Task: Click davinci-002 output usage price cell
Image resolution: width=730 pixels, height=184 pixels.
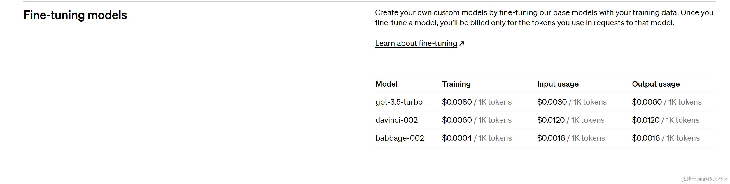Action: [x=665, y=120]
